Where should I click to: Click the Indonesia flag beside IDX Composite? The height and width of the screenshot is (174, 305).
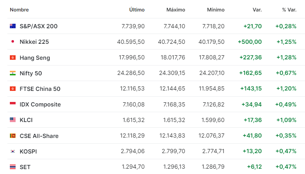tap(13, 104)
